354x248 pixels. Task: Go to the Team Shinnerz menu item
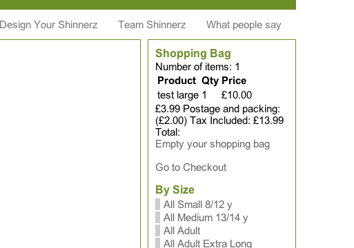(152, 25)
